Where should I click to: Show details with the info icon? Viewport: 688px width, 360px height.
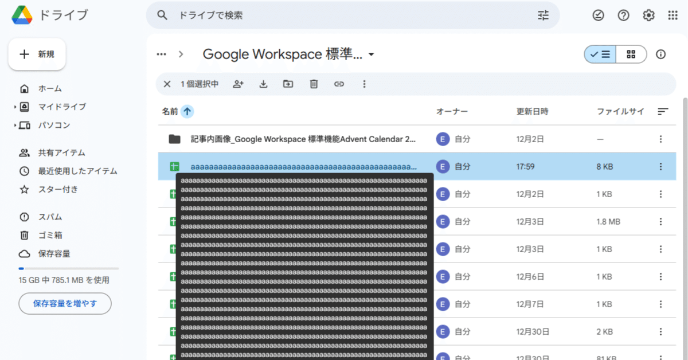660,54
